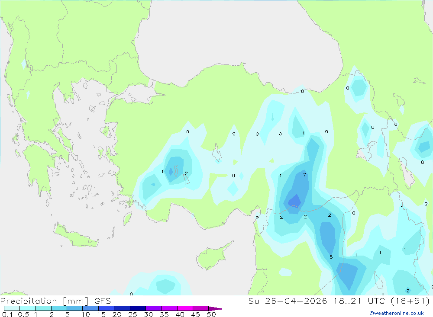Choose the 5–10 mm legend color swatch
The image size is (433, 317).
75,308
